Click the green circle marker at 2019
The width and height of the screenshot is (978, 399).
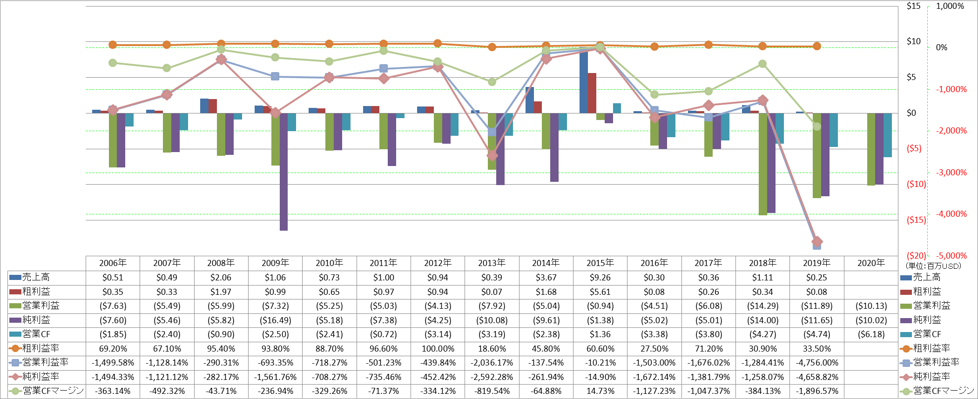[x=817, y=126]
